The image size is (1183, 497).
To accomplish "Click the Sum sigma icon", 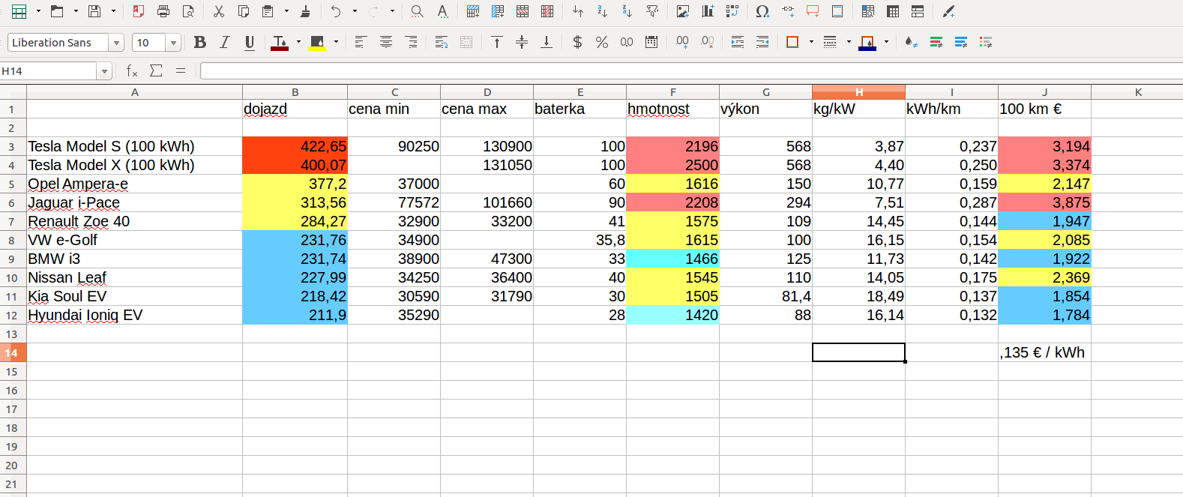I will 156,70.
